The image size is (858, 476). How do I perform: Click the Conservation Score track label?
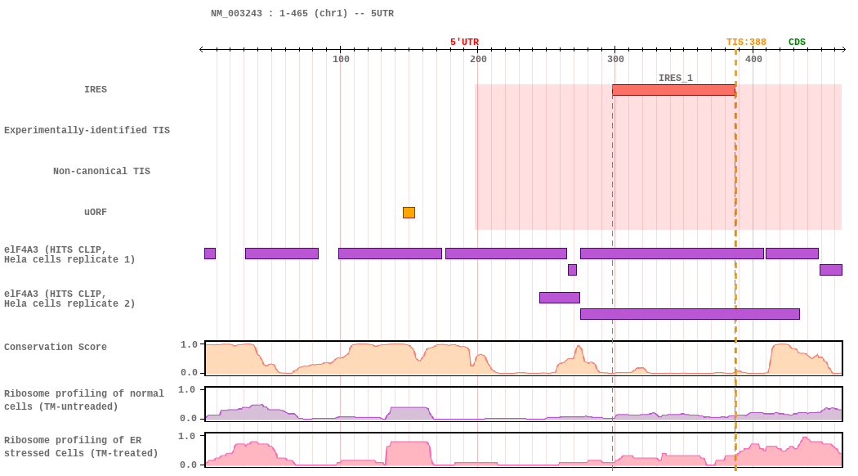[x=56, y=348]
